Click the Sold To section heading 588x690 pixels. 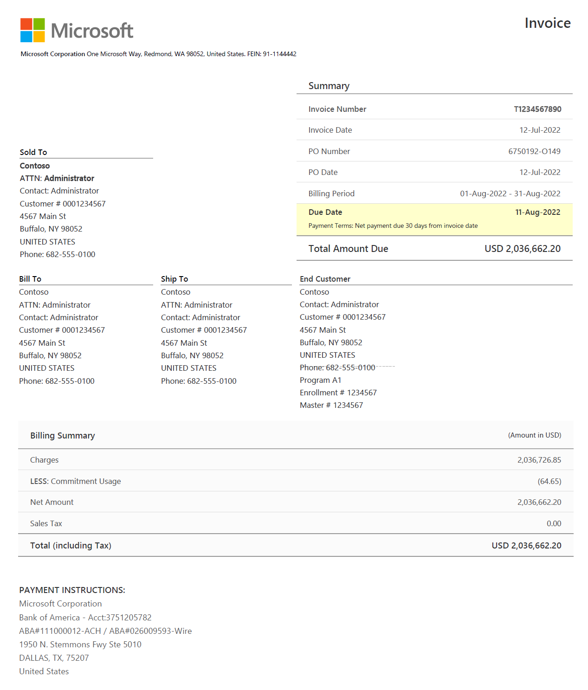click(x=33, y=152)
